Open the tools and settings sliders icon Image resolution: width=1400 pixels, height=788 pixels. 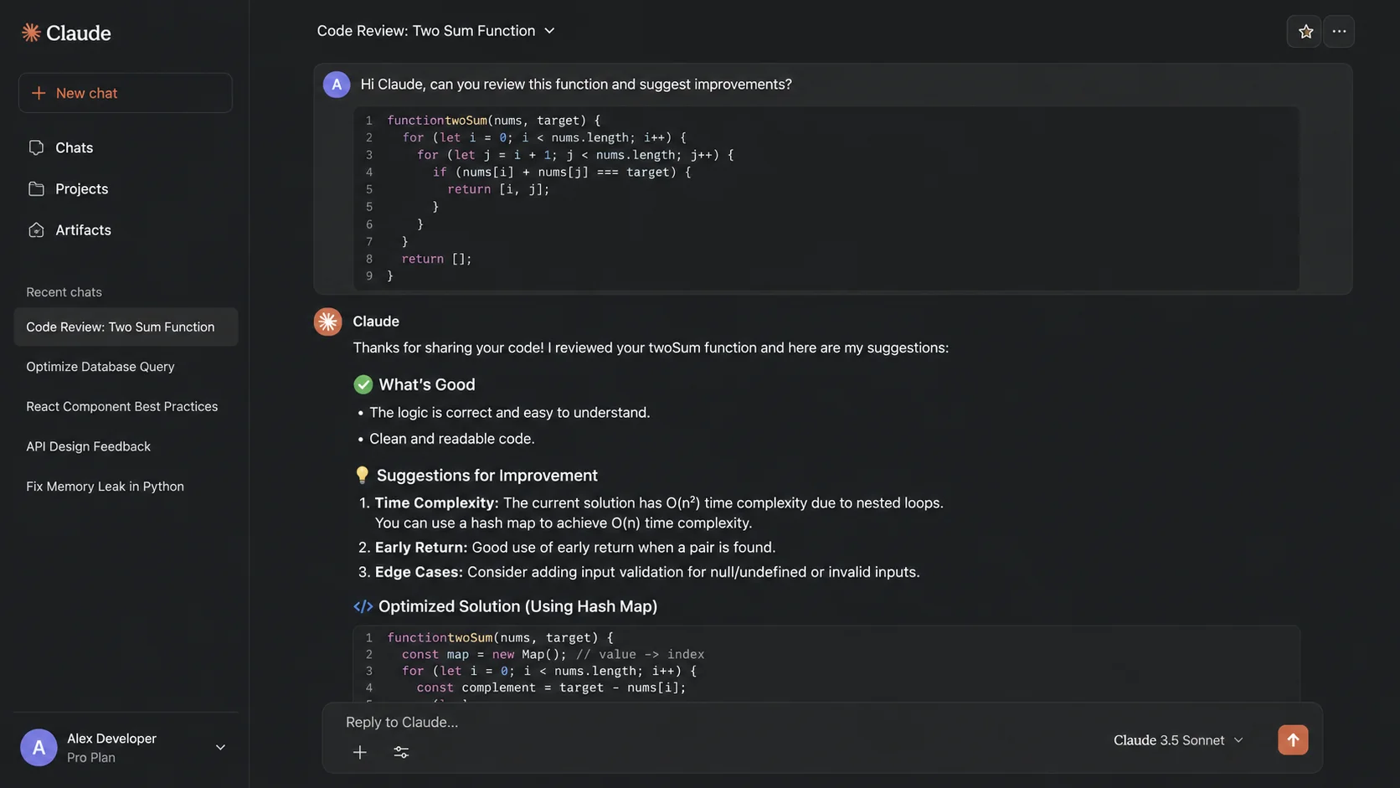pyautogui.click(x=401, y=752)
